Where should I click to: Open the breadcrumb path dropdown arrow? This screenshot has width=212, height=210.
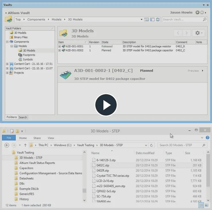tap(142, 19)
